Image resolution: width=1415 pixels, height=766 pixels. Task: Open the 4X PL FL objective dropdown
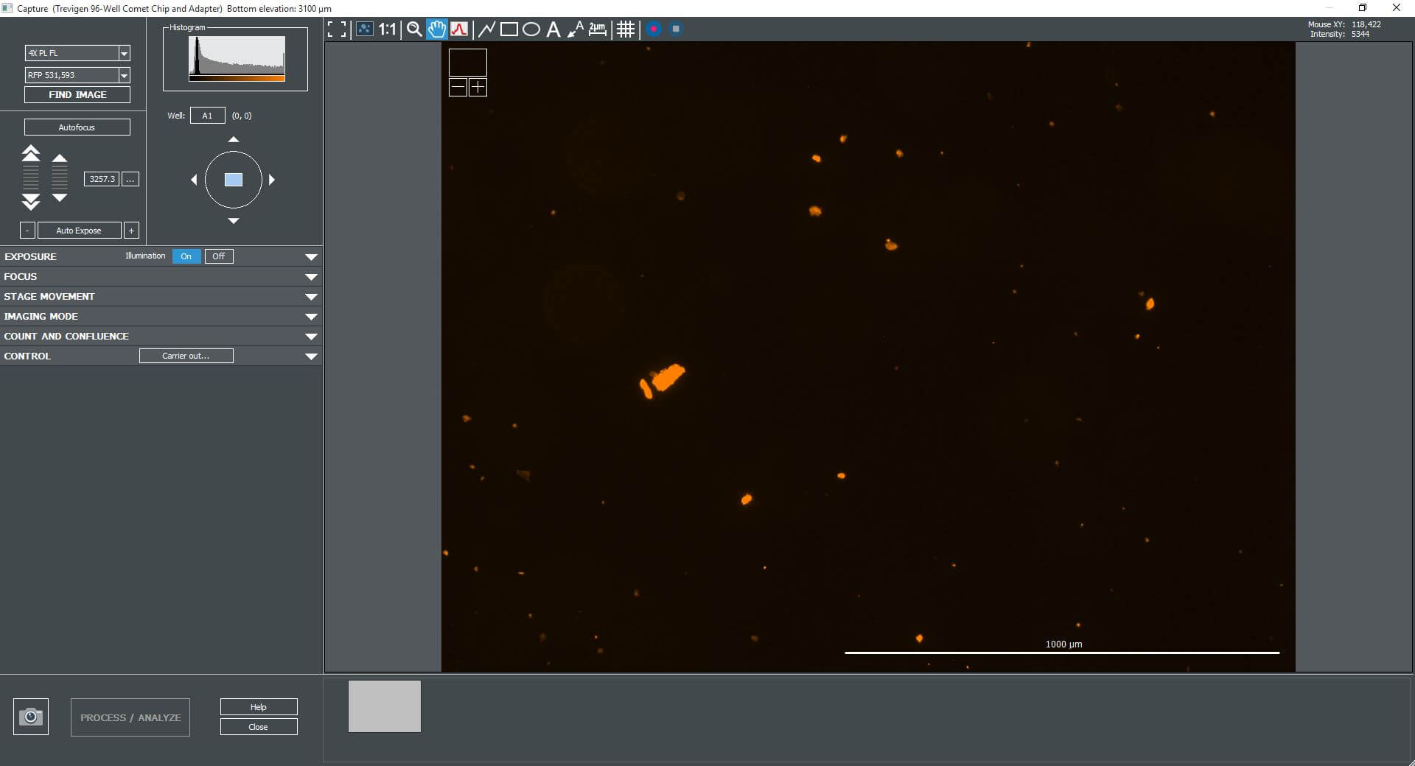pyautogui.click(x=124, y=53)
